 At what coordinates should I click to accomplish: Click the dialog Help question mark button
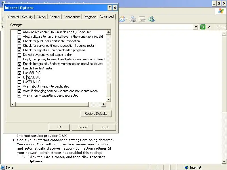pyautogui.click(x=110, y=8)
